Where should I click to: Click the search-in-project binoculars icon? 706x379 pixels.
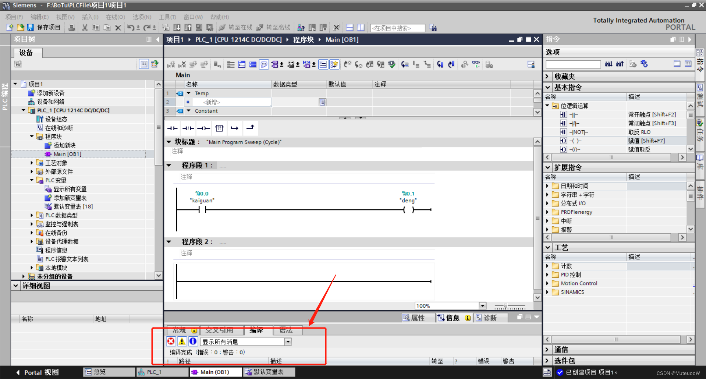(x=433, y=28)
